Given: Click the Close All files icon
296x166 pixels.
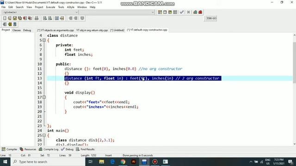Looking at the screenshot, I should (30, 18).
